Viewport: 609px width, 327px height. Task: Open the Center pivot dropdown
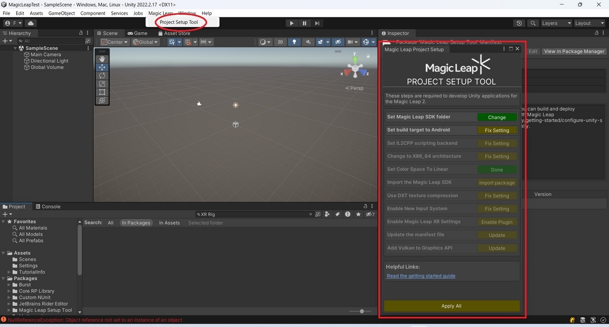114,42
